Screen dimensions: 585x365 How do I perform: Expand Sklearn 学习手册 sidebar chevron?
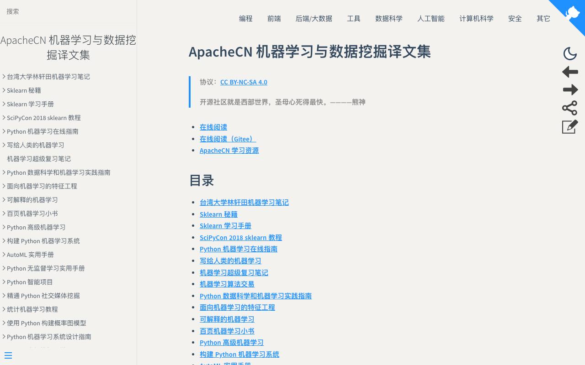click(x=4, y=104)
